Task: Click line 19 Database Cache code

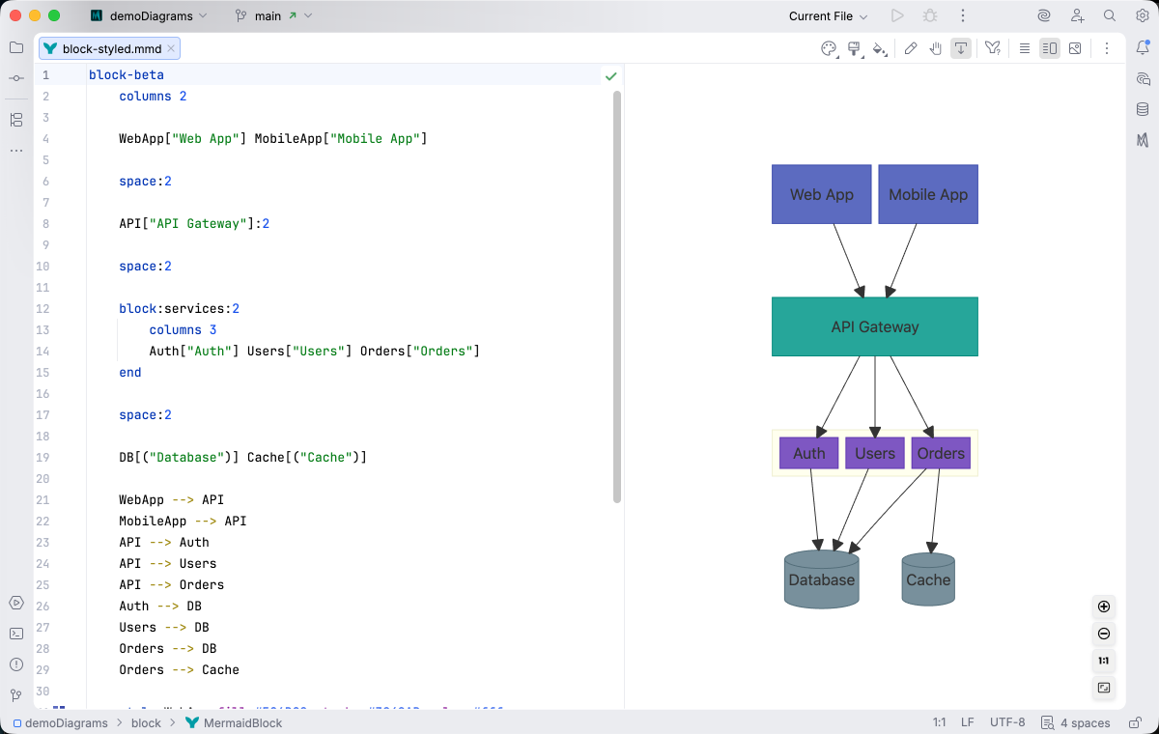Action: point(243,457)
